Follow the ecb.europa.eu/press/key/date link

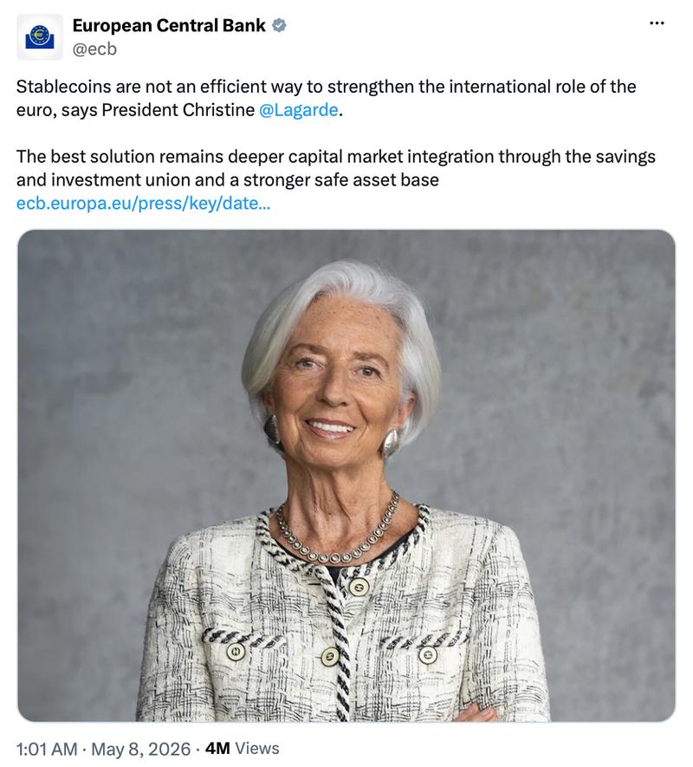pos(143,203)
